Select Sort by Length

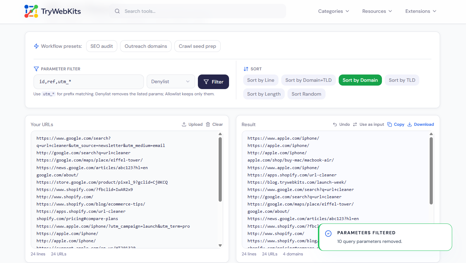point(264,94)
